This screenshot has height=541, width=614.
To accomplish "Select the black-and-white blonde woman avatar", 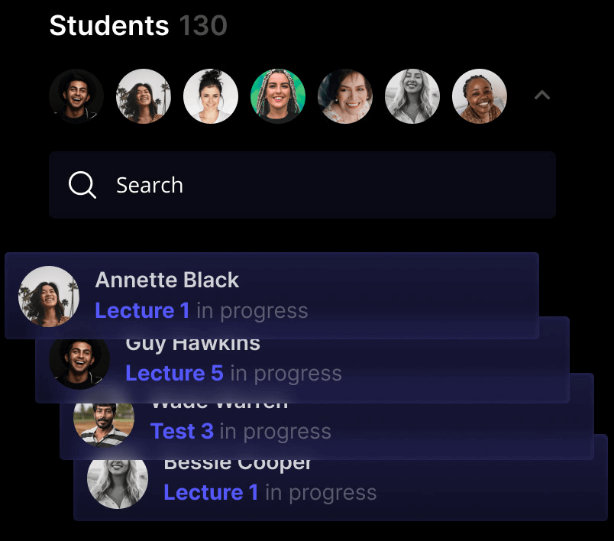I will pyautogui.click(x=412, y=96).
